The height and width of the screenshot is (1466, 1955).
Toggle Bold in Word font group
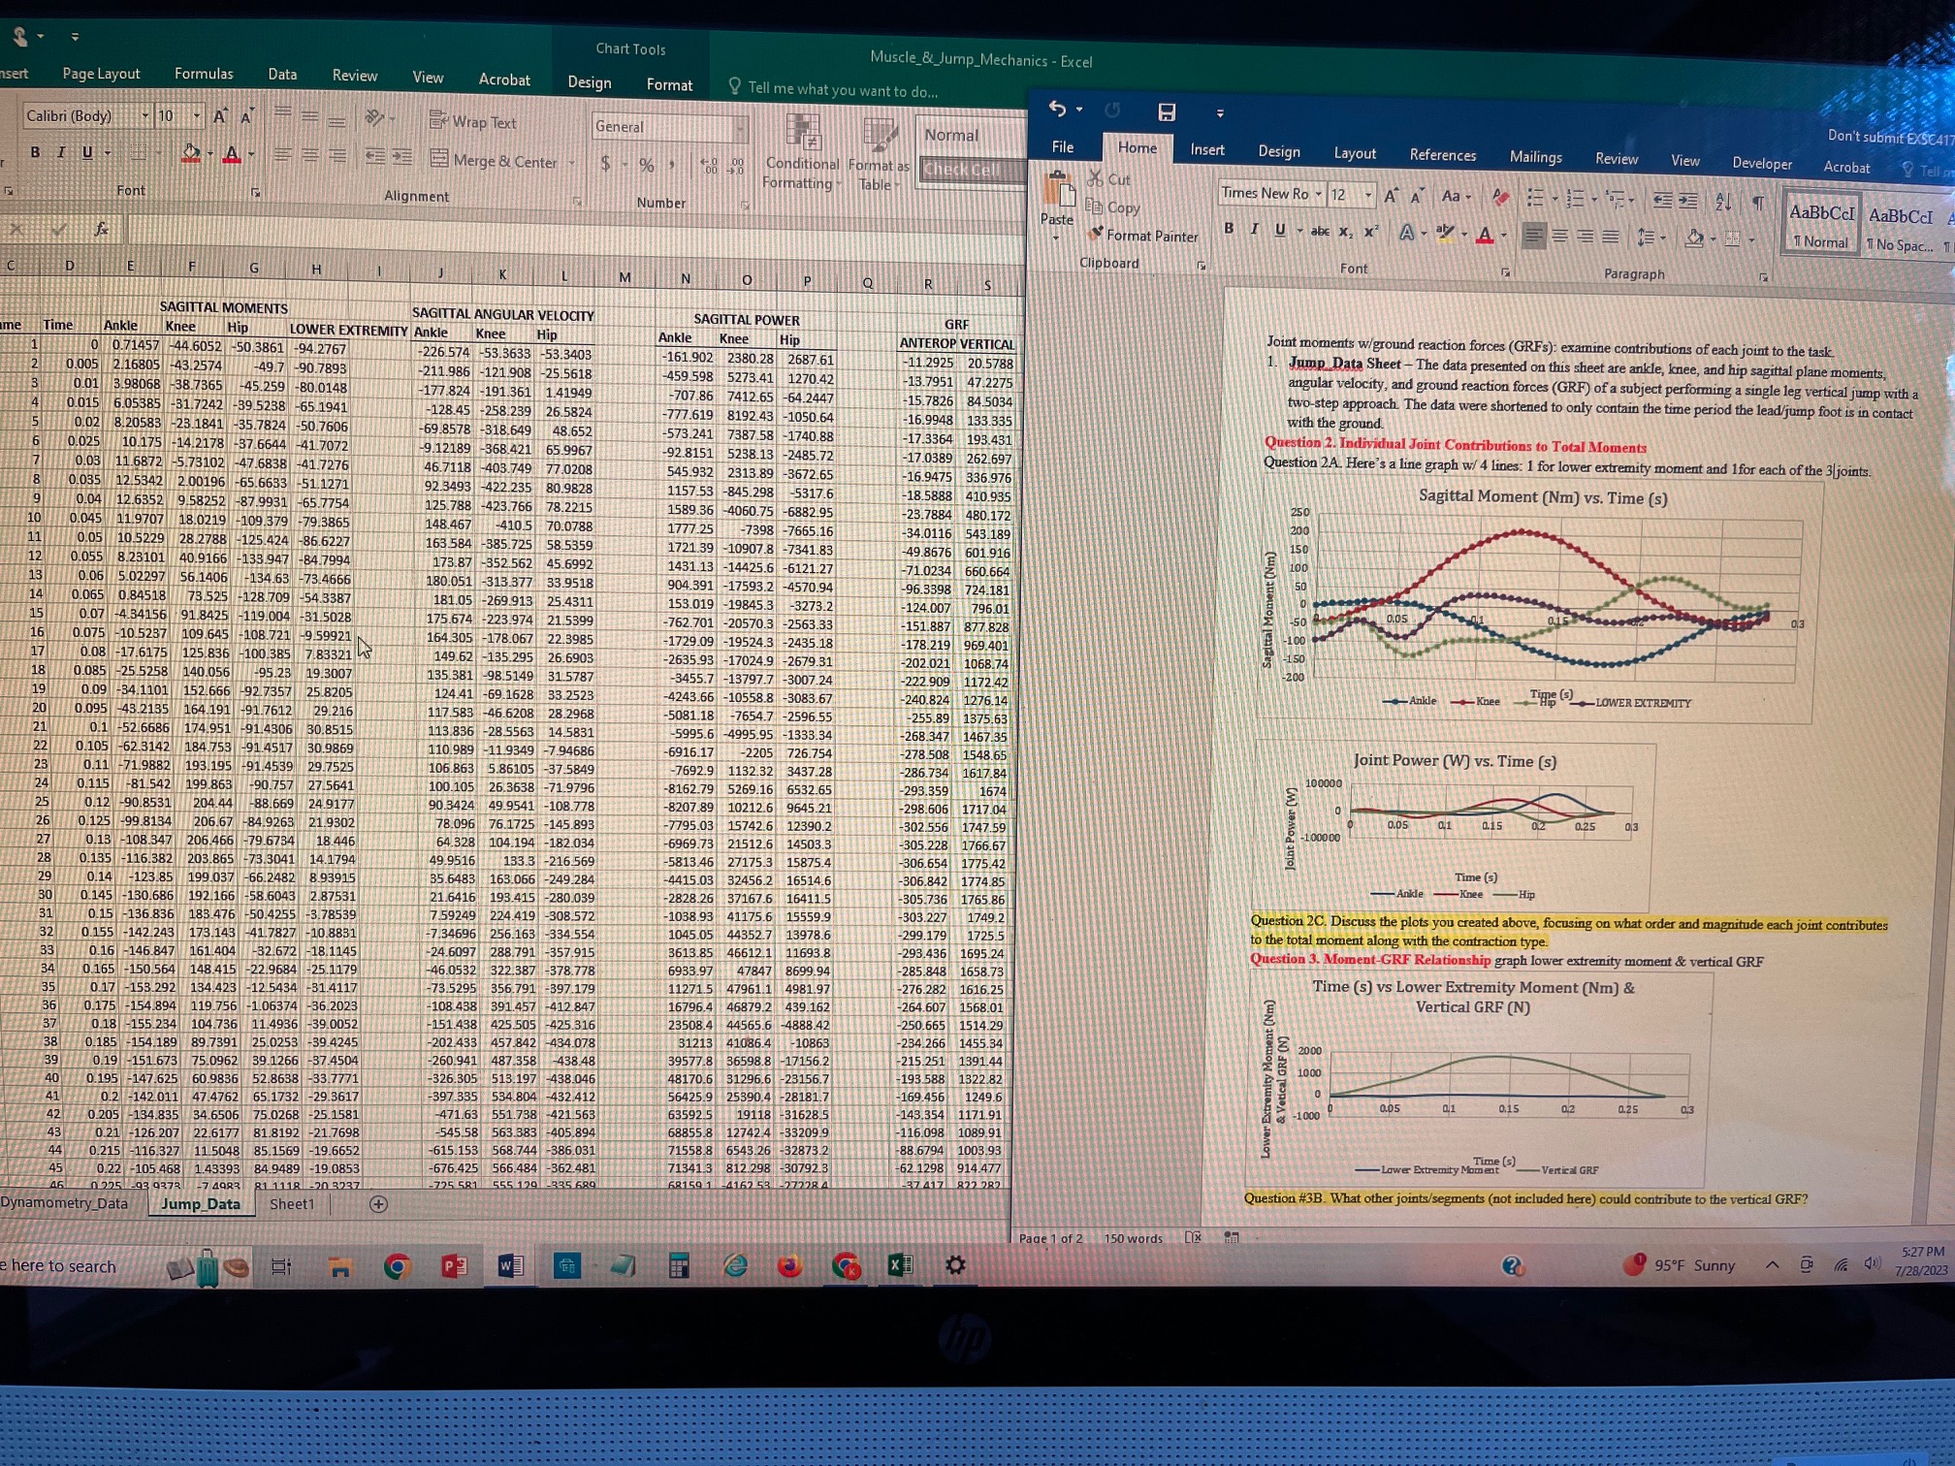click(x=1229, y=229)
